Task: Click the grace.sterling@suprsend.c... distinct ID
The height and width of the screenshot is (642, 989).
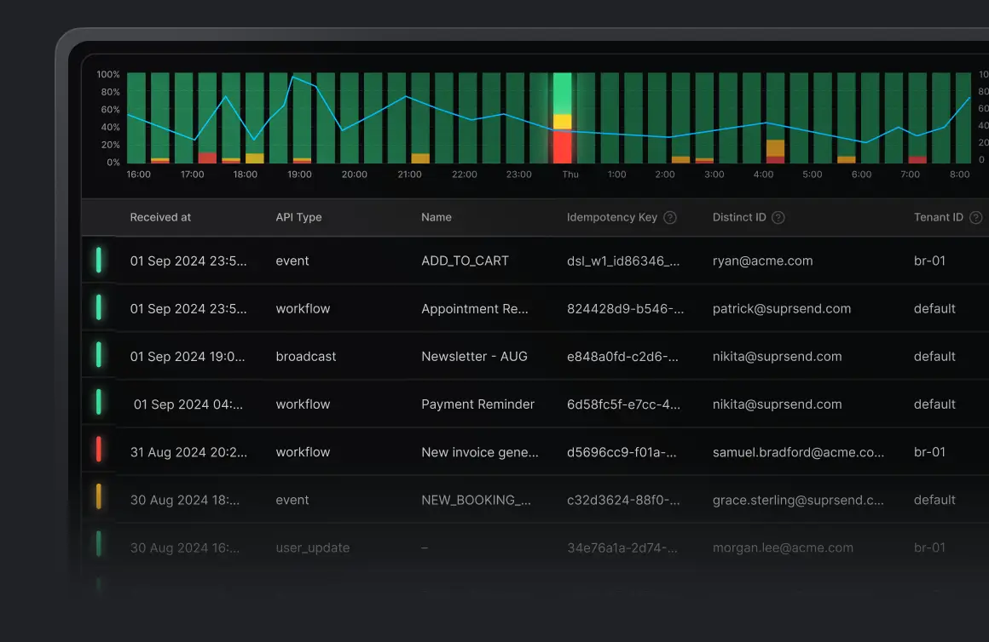Action: 798,501
